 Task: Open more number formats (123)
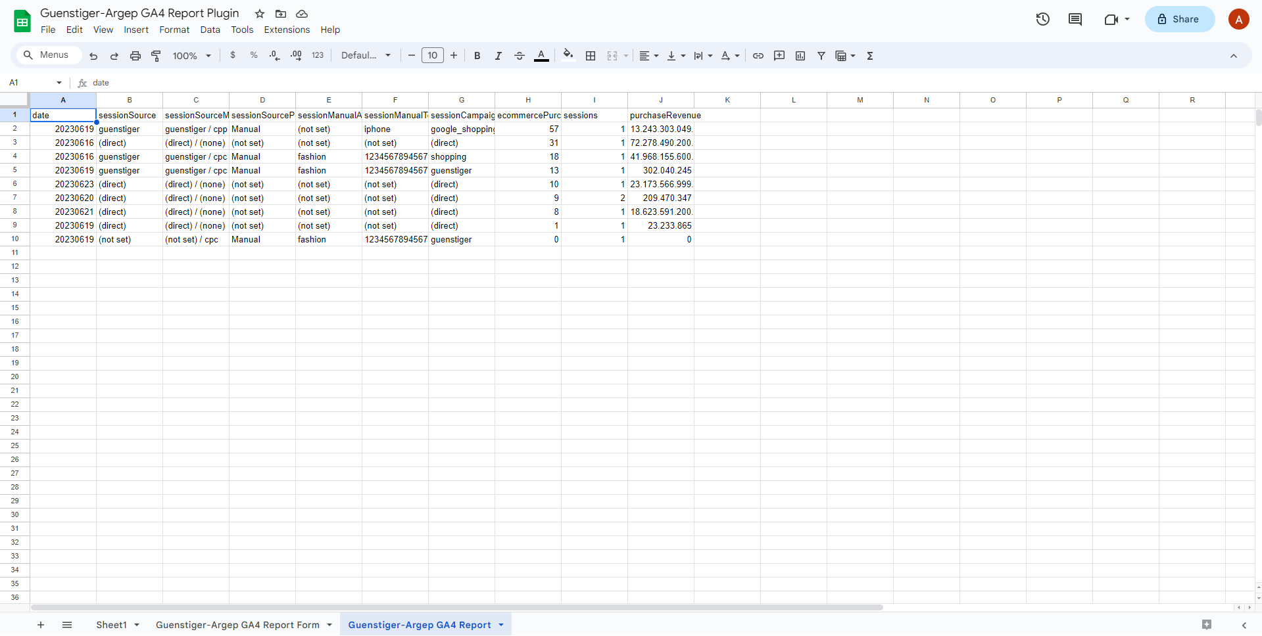click(318, 56)
